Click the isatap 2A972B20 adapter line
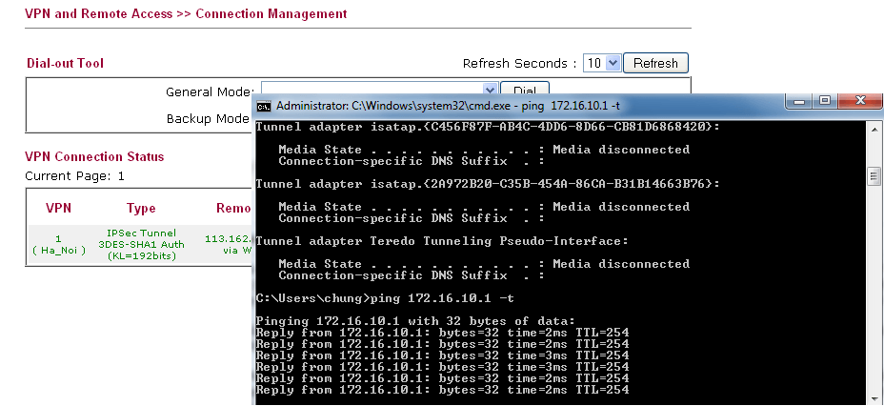This screenshot has height=406, width=884. tap(488, 184)
